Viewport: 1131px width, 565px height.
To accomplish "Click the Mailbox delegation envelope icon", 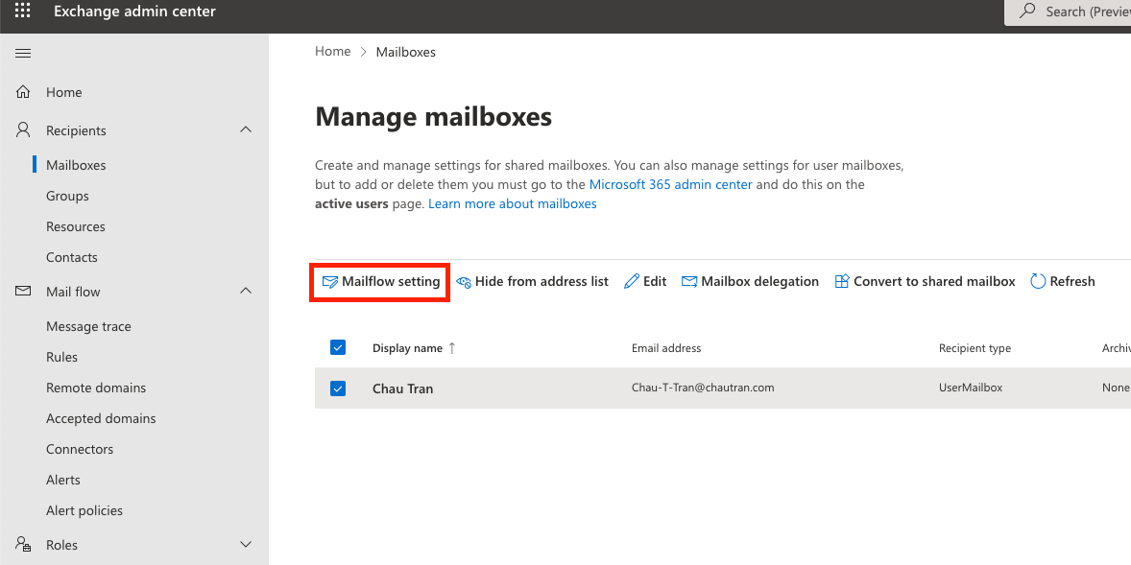I will 689,282.
